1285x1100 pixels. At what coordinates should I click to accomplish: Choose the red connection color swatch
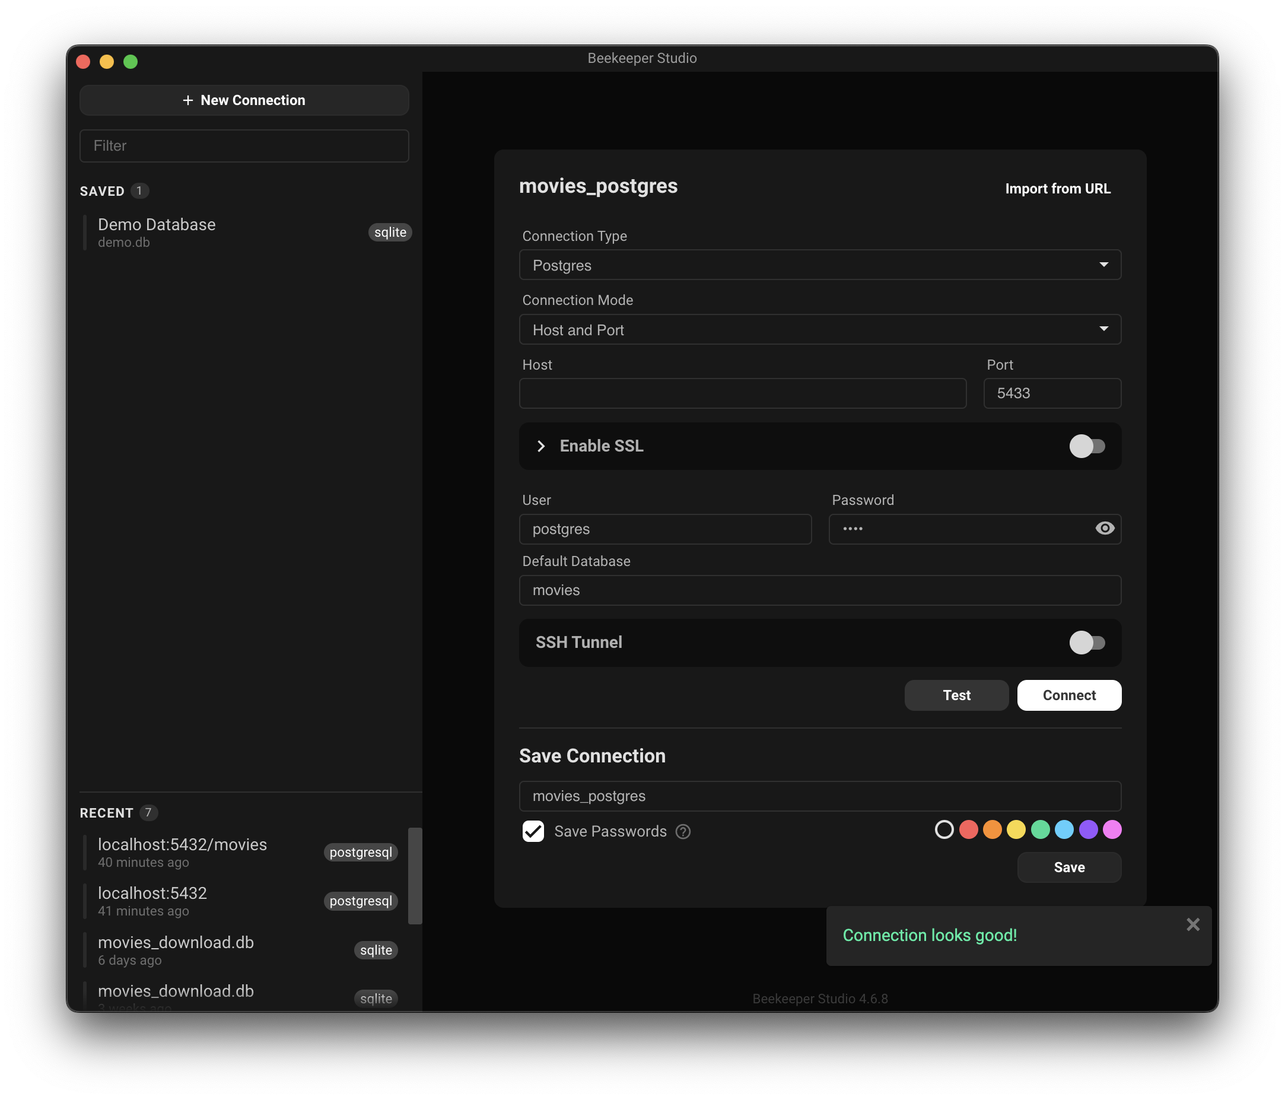(x=968, y=829)
